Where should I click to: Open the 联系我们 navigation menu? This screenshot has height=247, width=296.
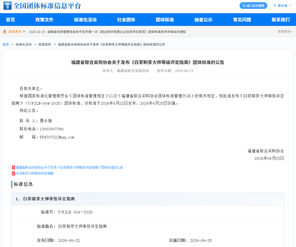point(281,20)
